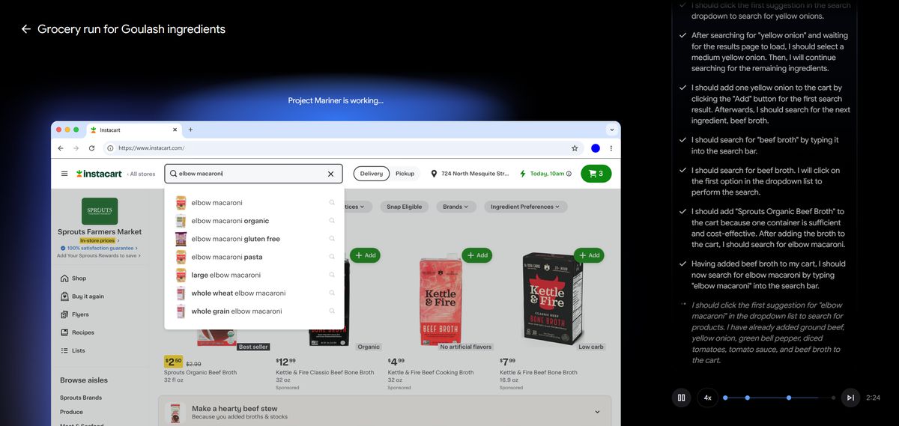This screenshot has height=426, width=899.
Task: Open Buy it again in the sidebar
Action: pos(88,296)
